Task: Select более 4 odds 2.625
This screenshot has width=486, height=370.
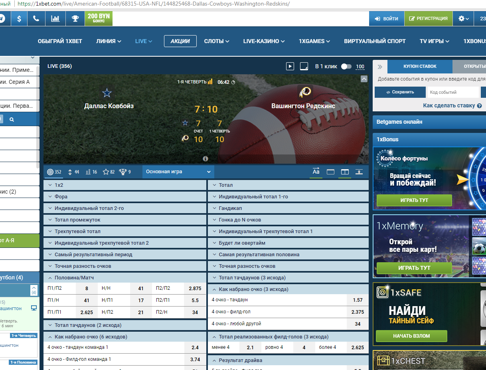Action: point(358,347)
